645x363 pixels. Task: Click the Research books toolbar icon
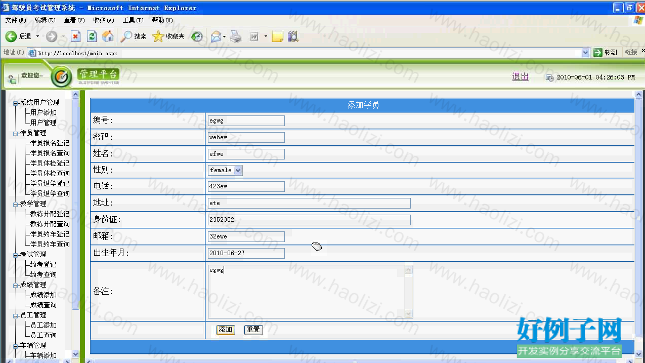click(293, 36)
